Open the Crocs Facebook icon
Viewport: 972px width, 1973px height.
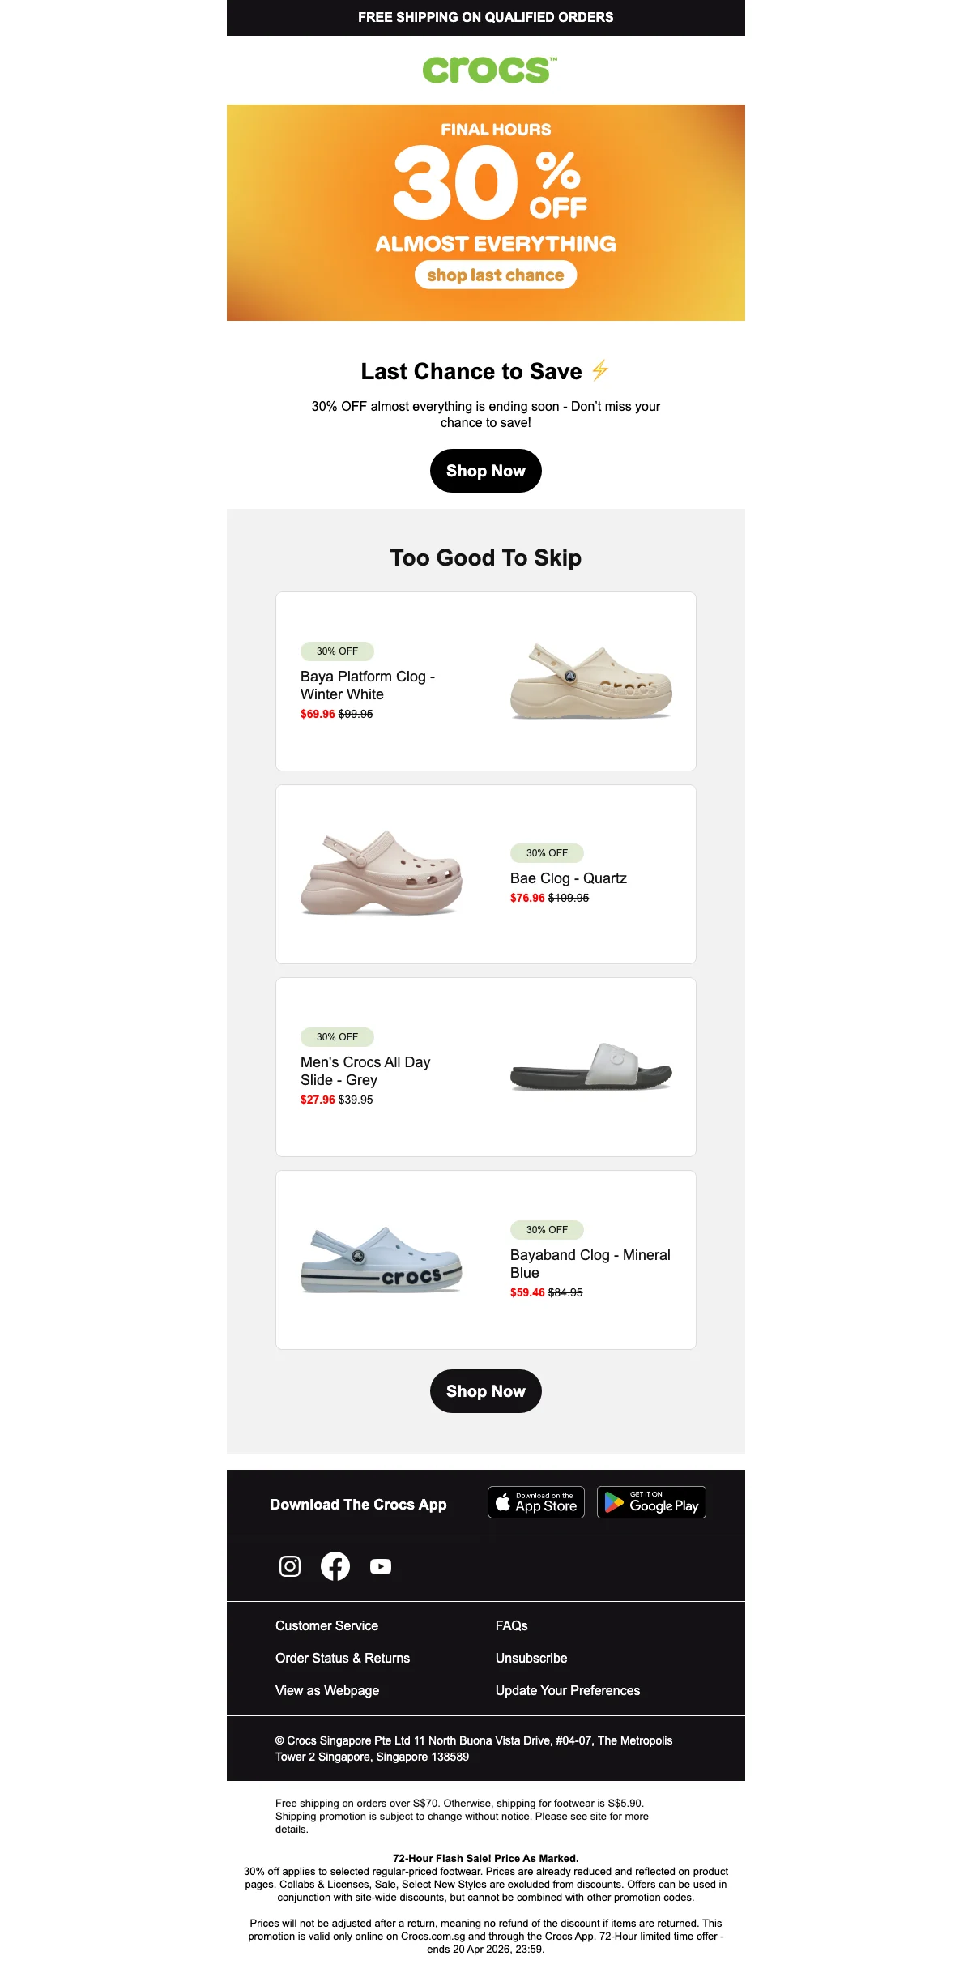(x=335, y=1566)
